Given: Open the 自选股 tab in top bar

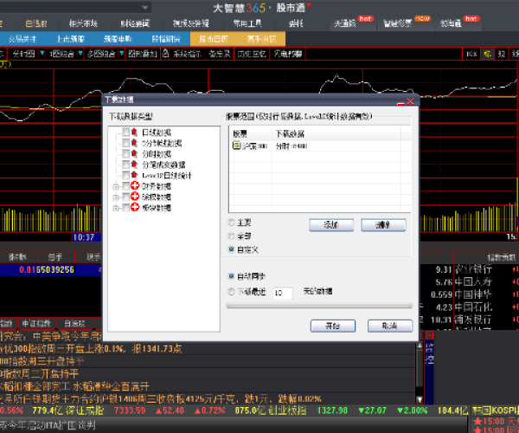Looking at the screenshot, I should pyautogui.click(x=36, y=24).
